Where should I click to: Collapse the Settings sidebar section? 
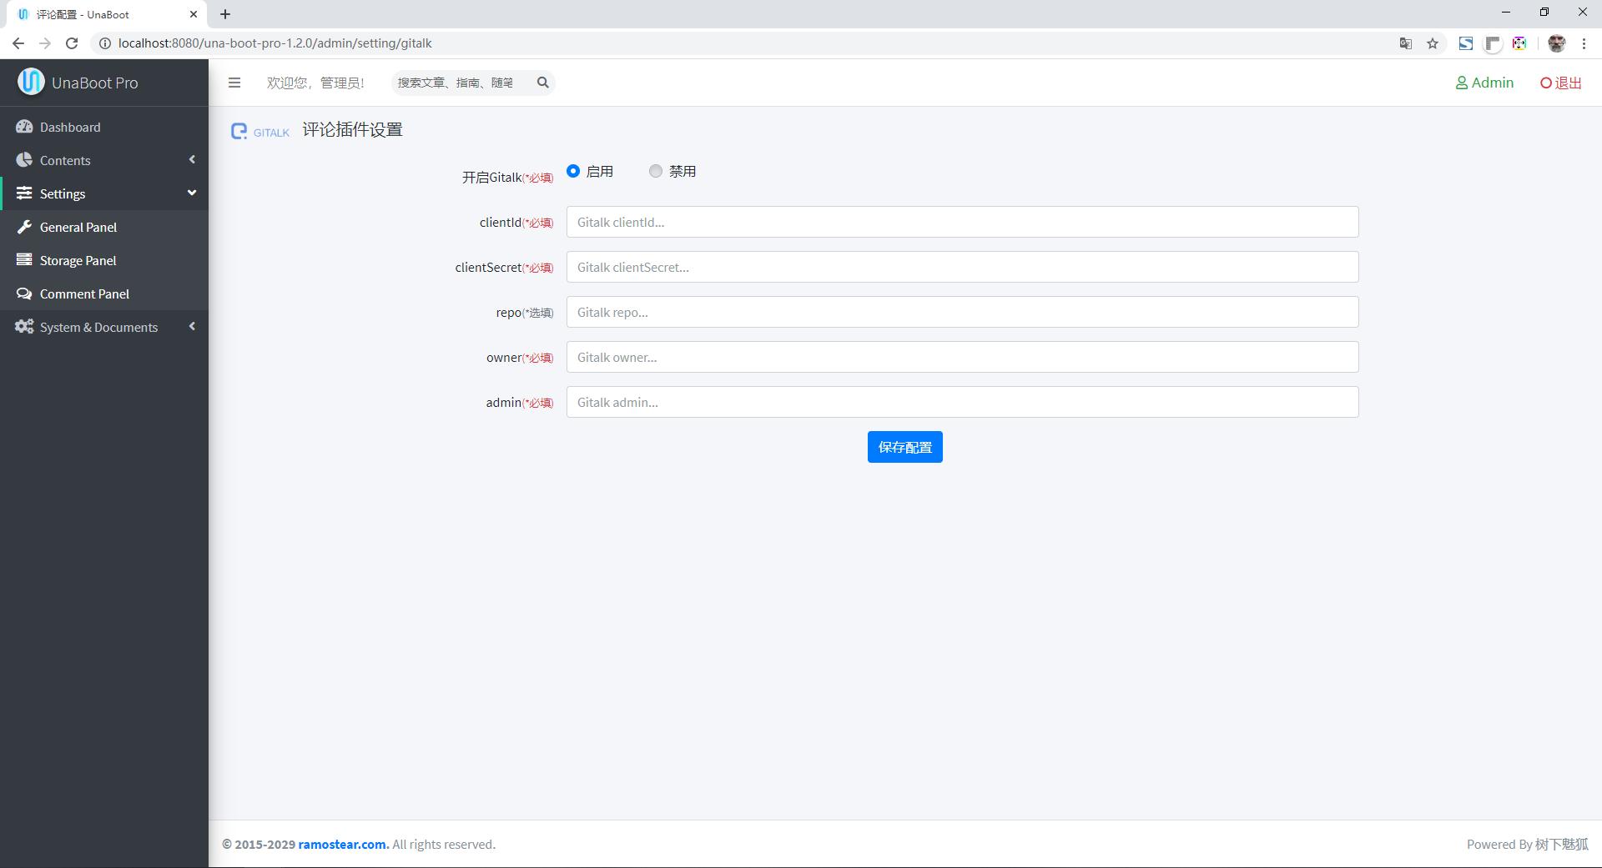coord(192,193)
